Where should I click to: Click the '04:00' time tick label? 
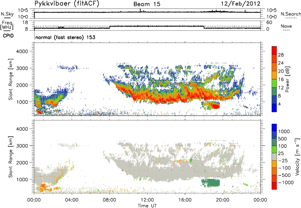click(x=71, y=200)
